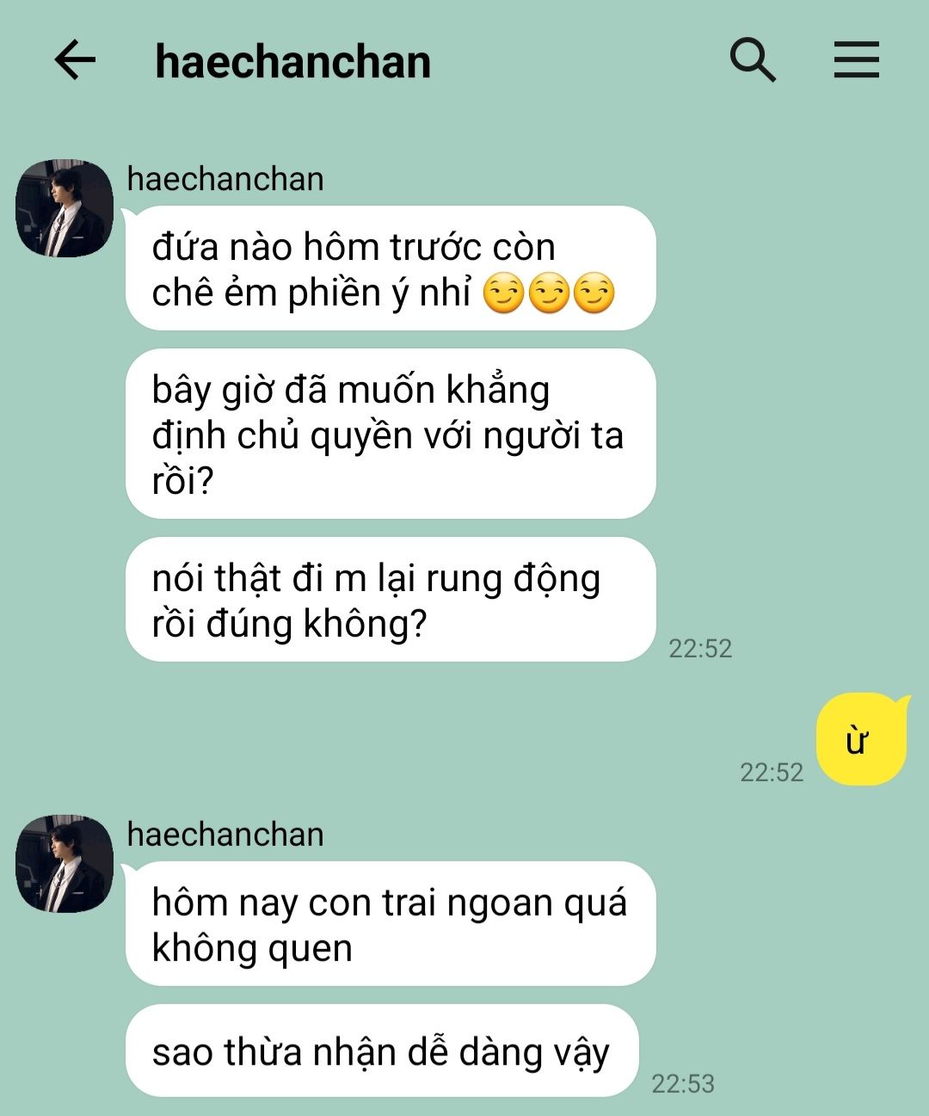
Task: Select the message 'bây giờ đã muốn khẳng định chủ quyền'
Action: click(391, 434)
